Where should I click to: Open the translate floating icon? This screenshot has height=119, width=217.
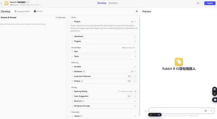[x=215, y=93]
